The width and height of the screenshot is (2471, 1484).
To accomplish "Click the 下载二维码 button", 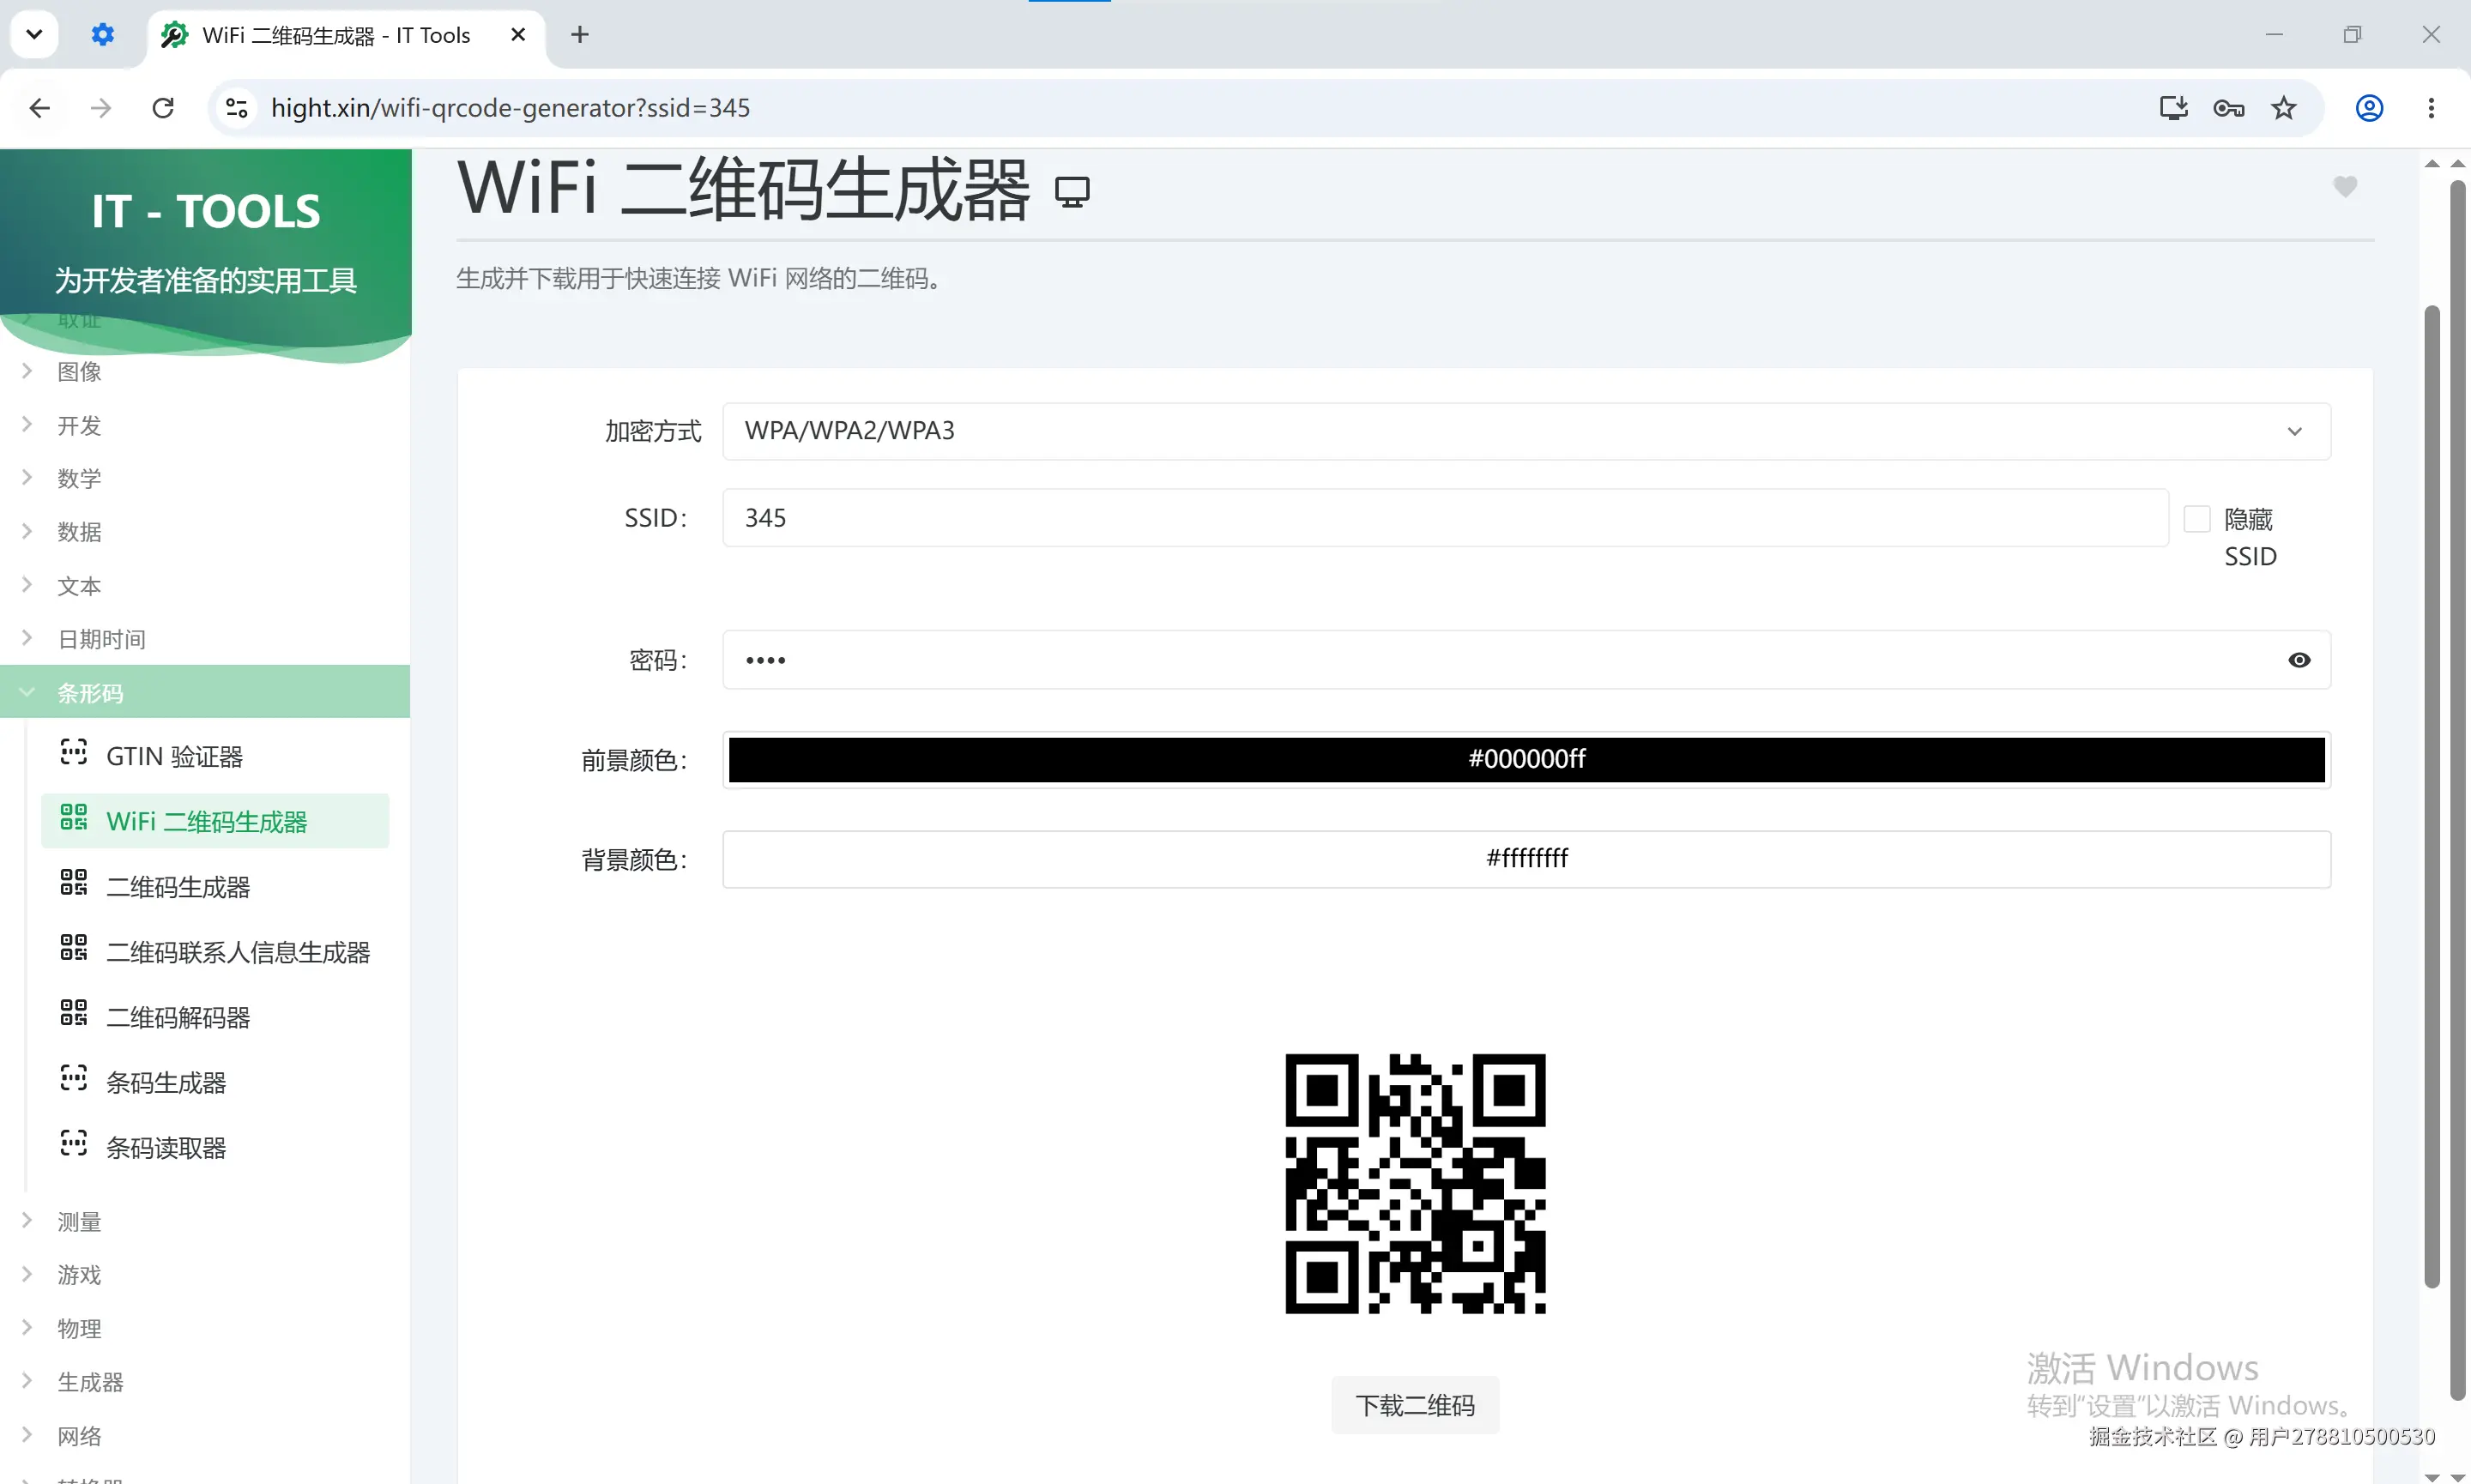I will 1415,1405.
